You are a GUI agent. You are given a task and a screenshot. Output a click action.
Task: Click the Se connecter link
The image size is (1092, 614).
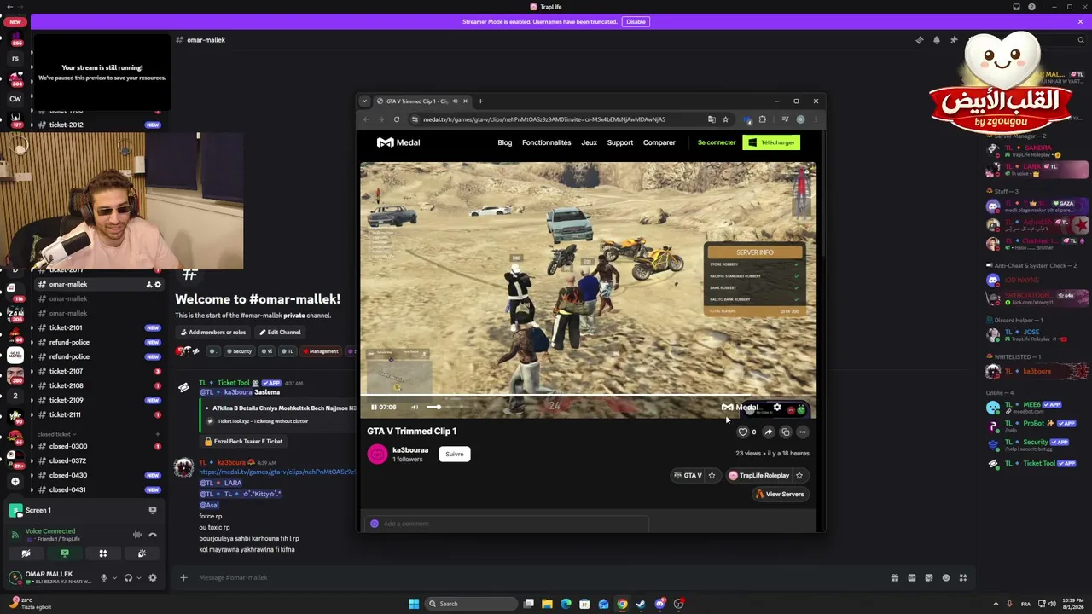click(x=717, y=142)
